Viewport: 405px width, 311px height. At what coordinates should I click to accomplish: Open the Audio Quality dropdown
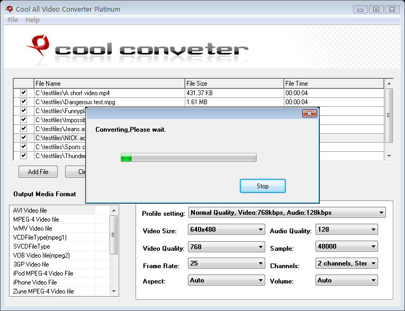click(x=347, y=230)
